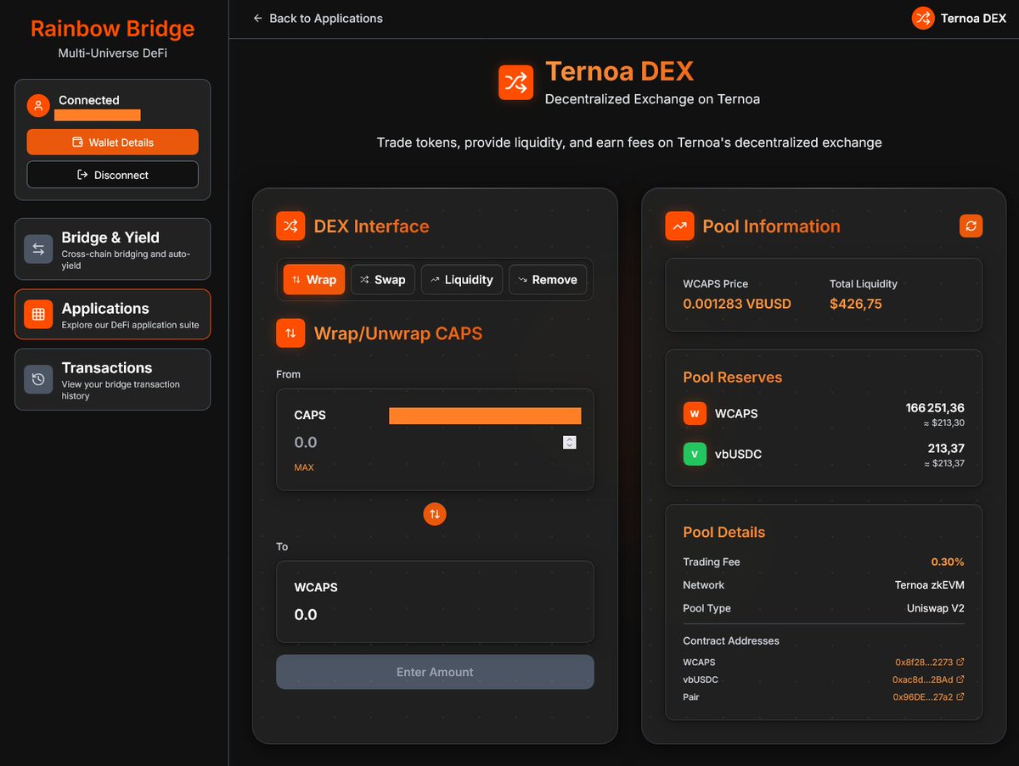Click the Rainbow Bridge title
Screen dimensions: 1019x766
click(112, 29)
